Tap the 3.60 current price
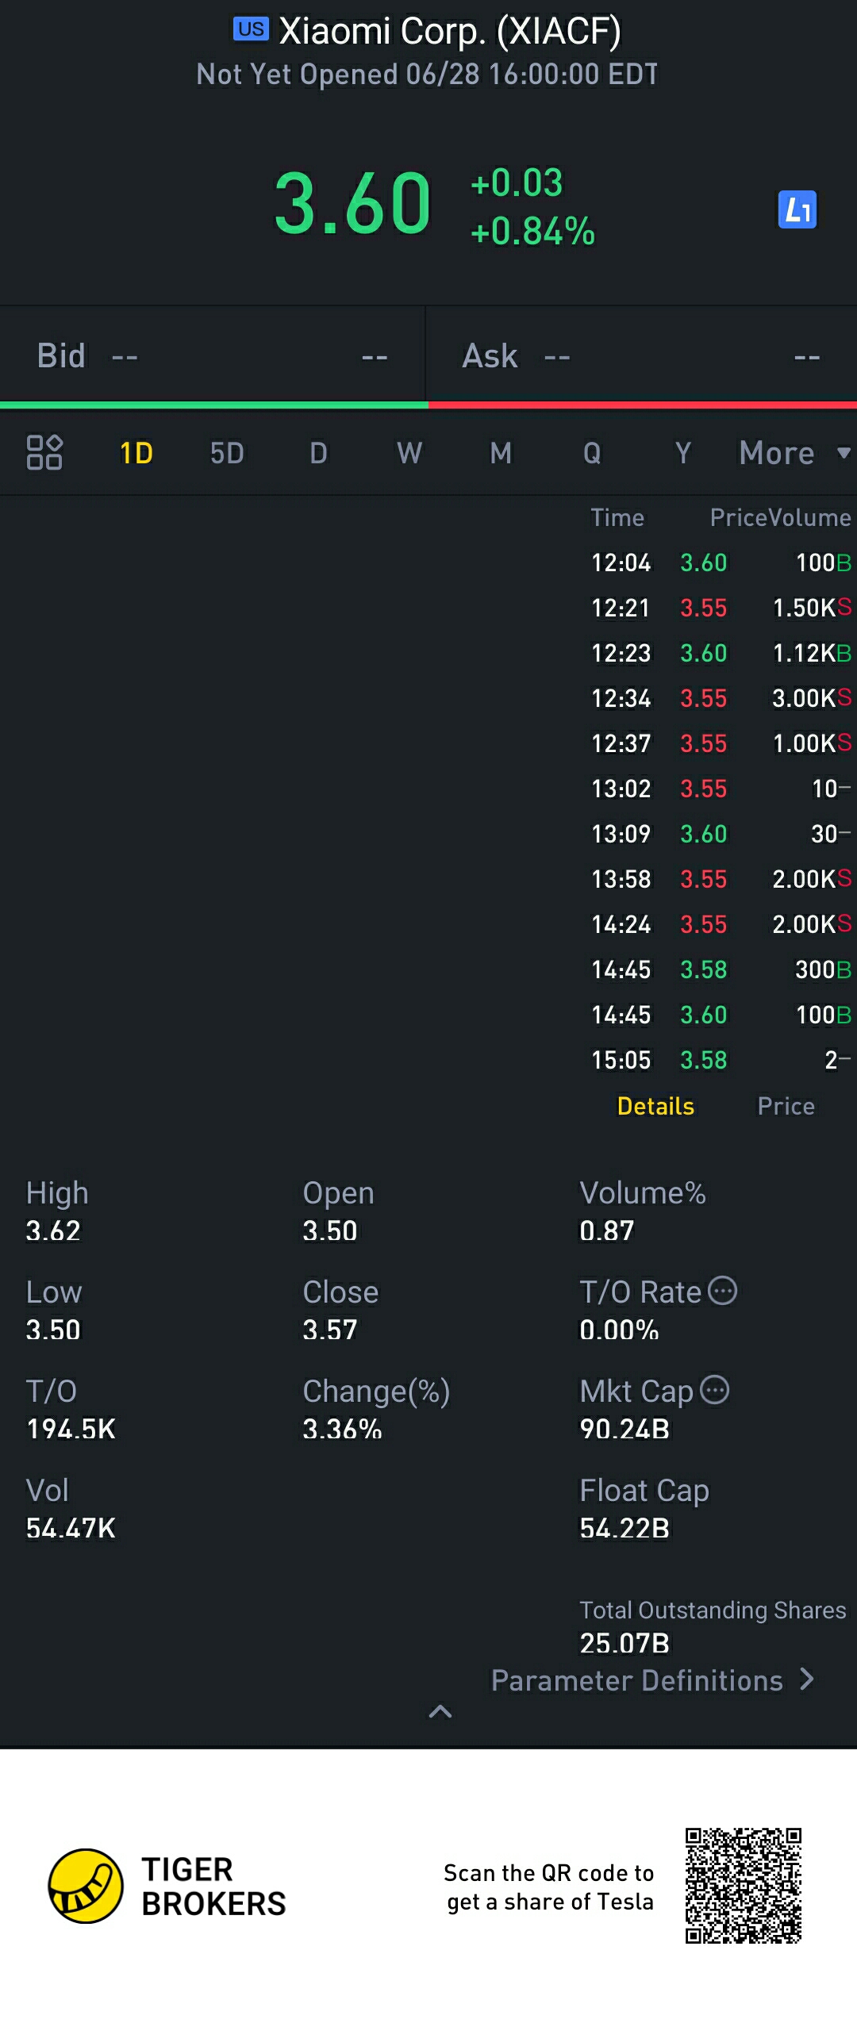857x2023 pixels. [352, 204]
